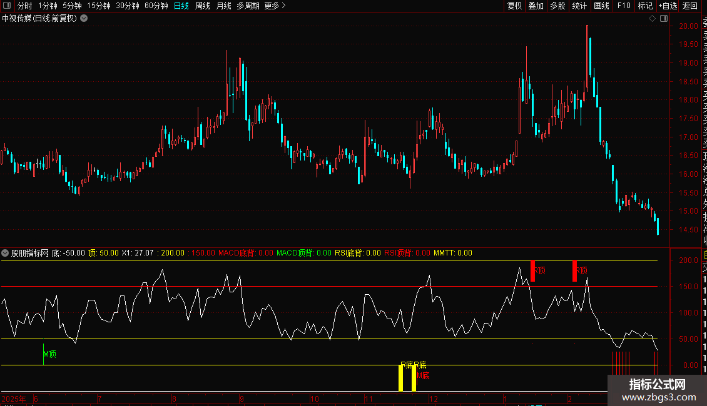
Task: Click the 标记 mark button
Action: click(646, 6)
